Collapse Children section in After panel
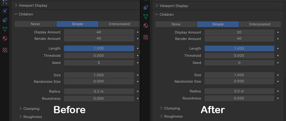The height and width of the screenshot is (121, 286). (x=157, y=14)
